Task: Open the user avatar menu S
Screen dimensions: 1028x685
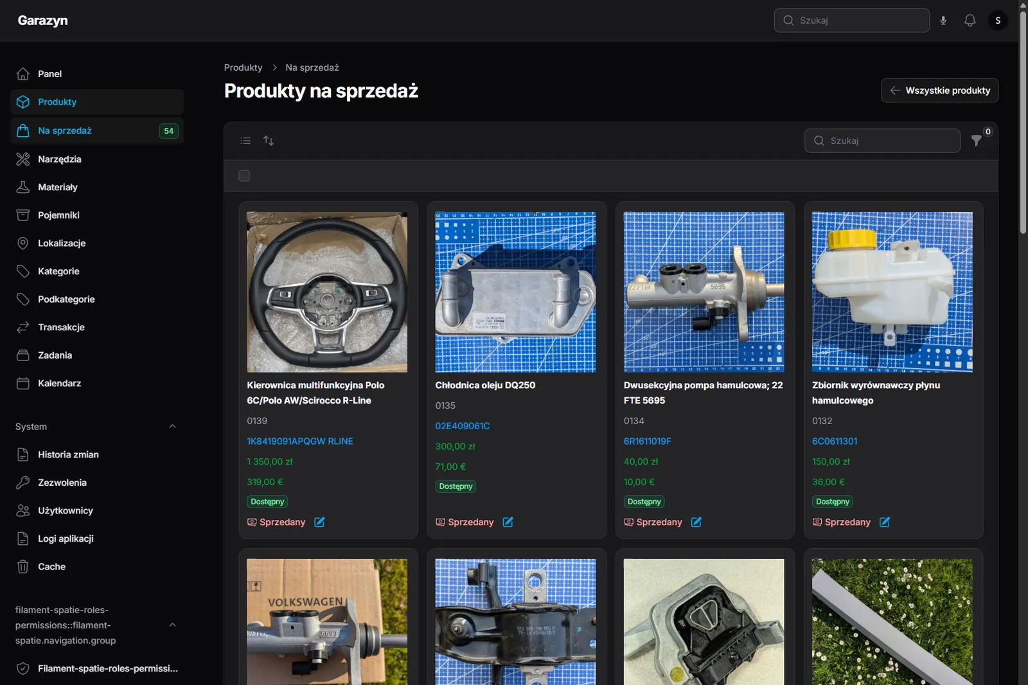Action: (998, 21)
